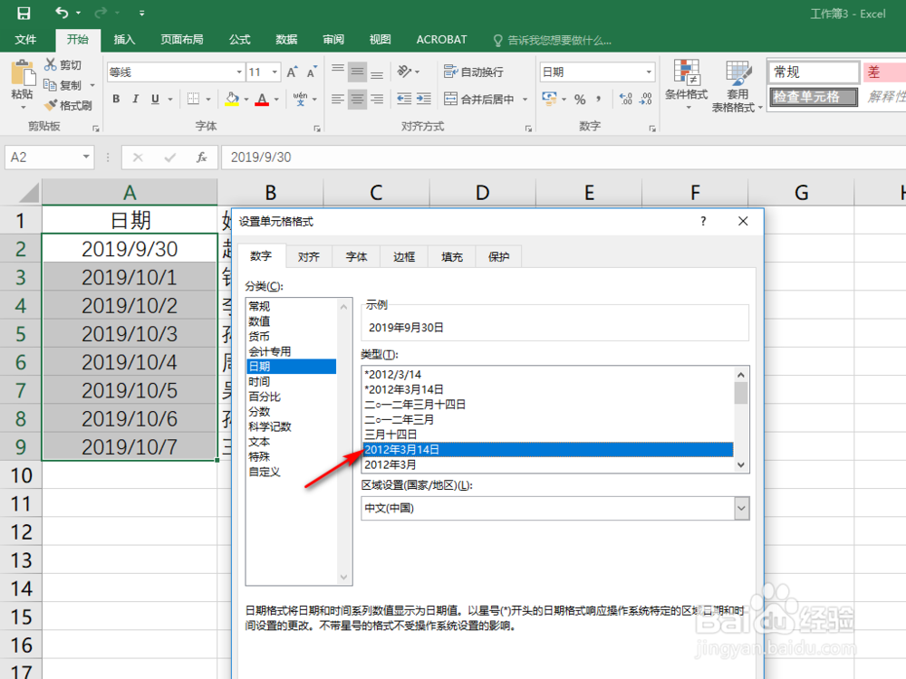Apply comma style number format
This screenshot has height=679, width=906.
click(599, 99)
